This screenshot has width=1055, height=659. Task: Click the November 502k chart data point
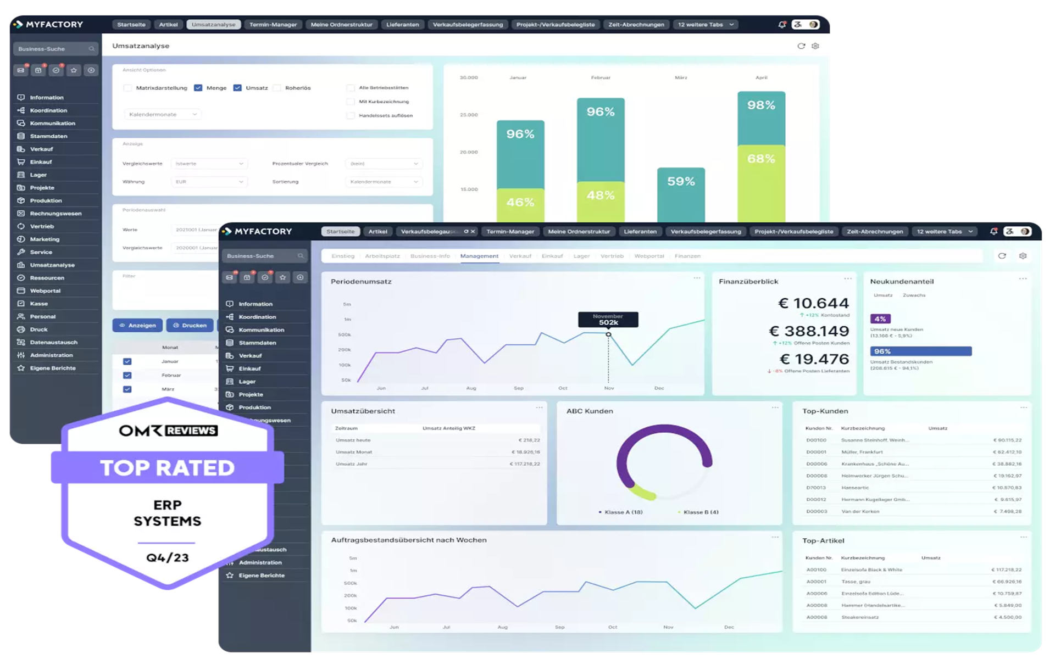click(x=608, y=334)
